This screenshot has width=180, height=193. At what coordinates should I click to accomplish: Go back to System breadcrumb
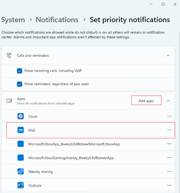click(x=13, y=20)
